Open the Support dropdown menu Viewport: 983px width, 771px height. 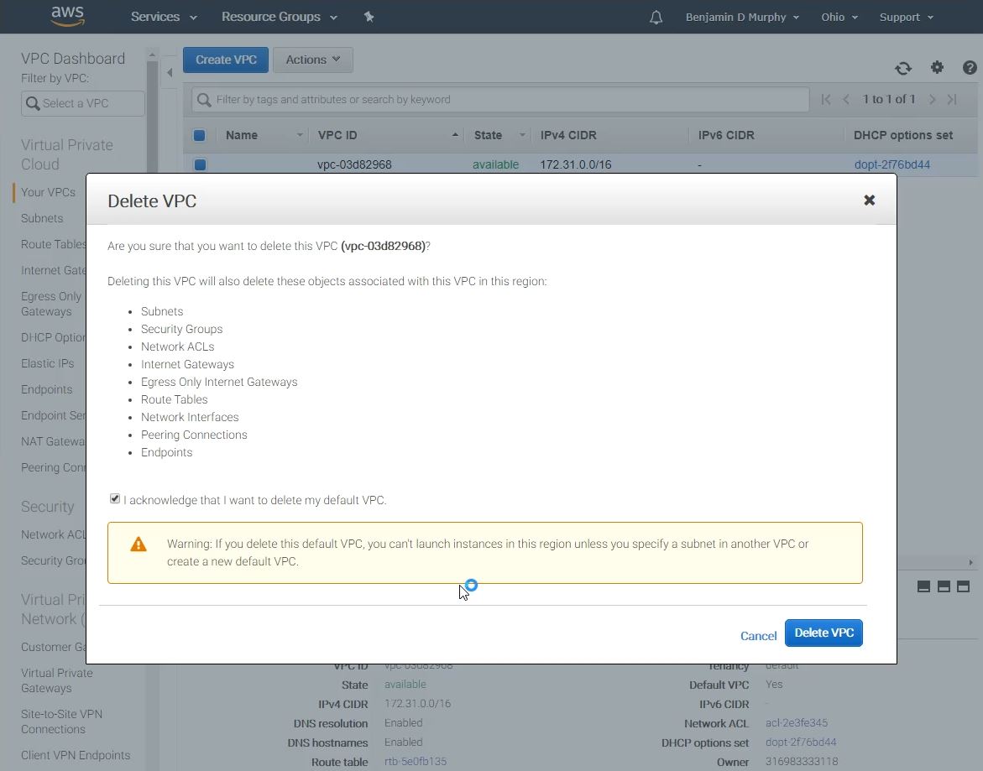click(x=907, y=18)
